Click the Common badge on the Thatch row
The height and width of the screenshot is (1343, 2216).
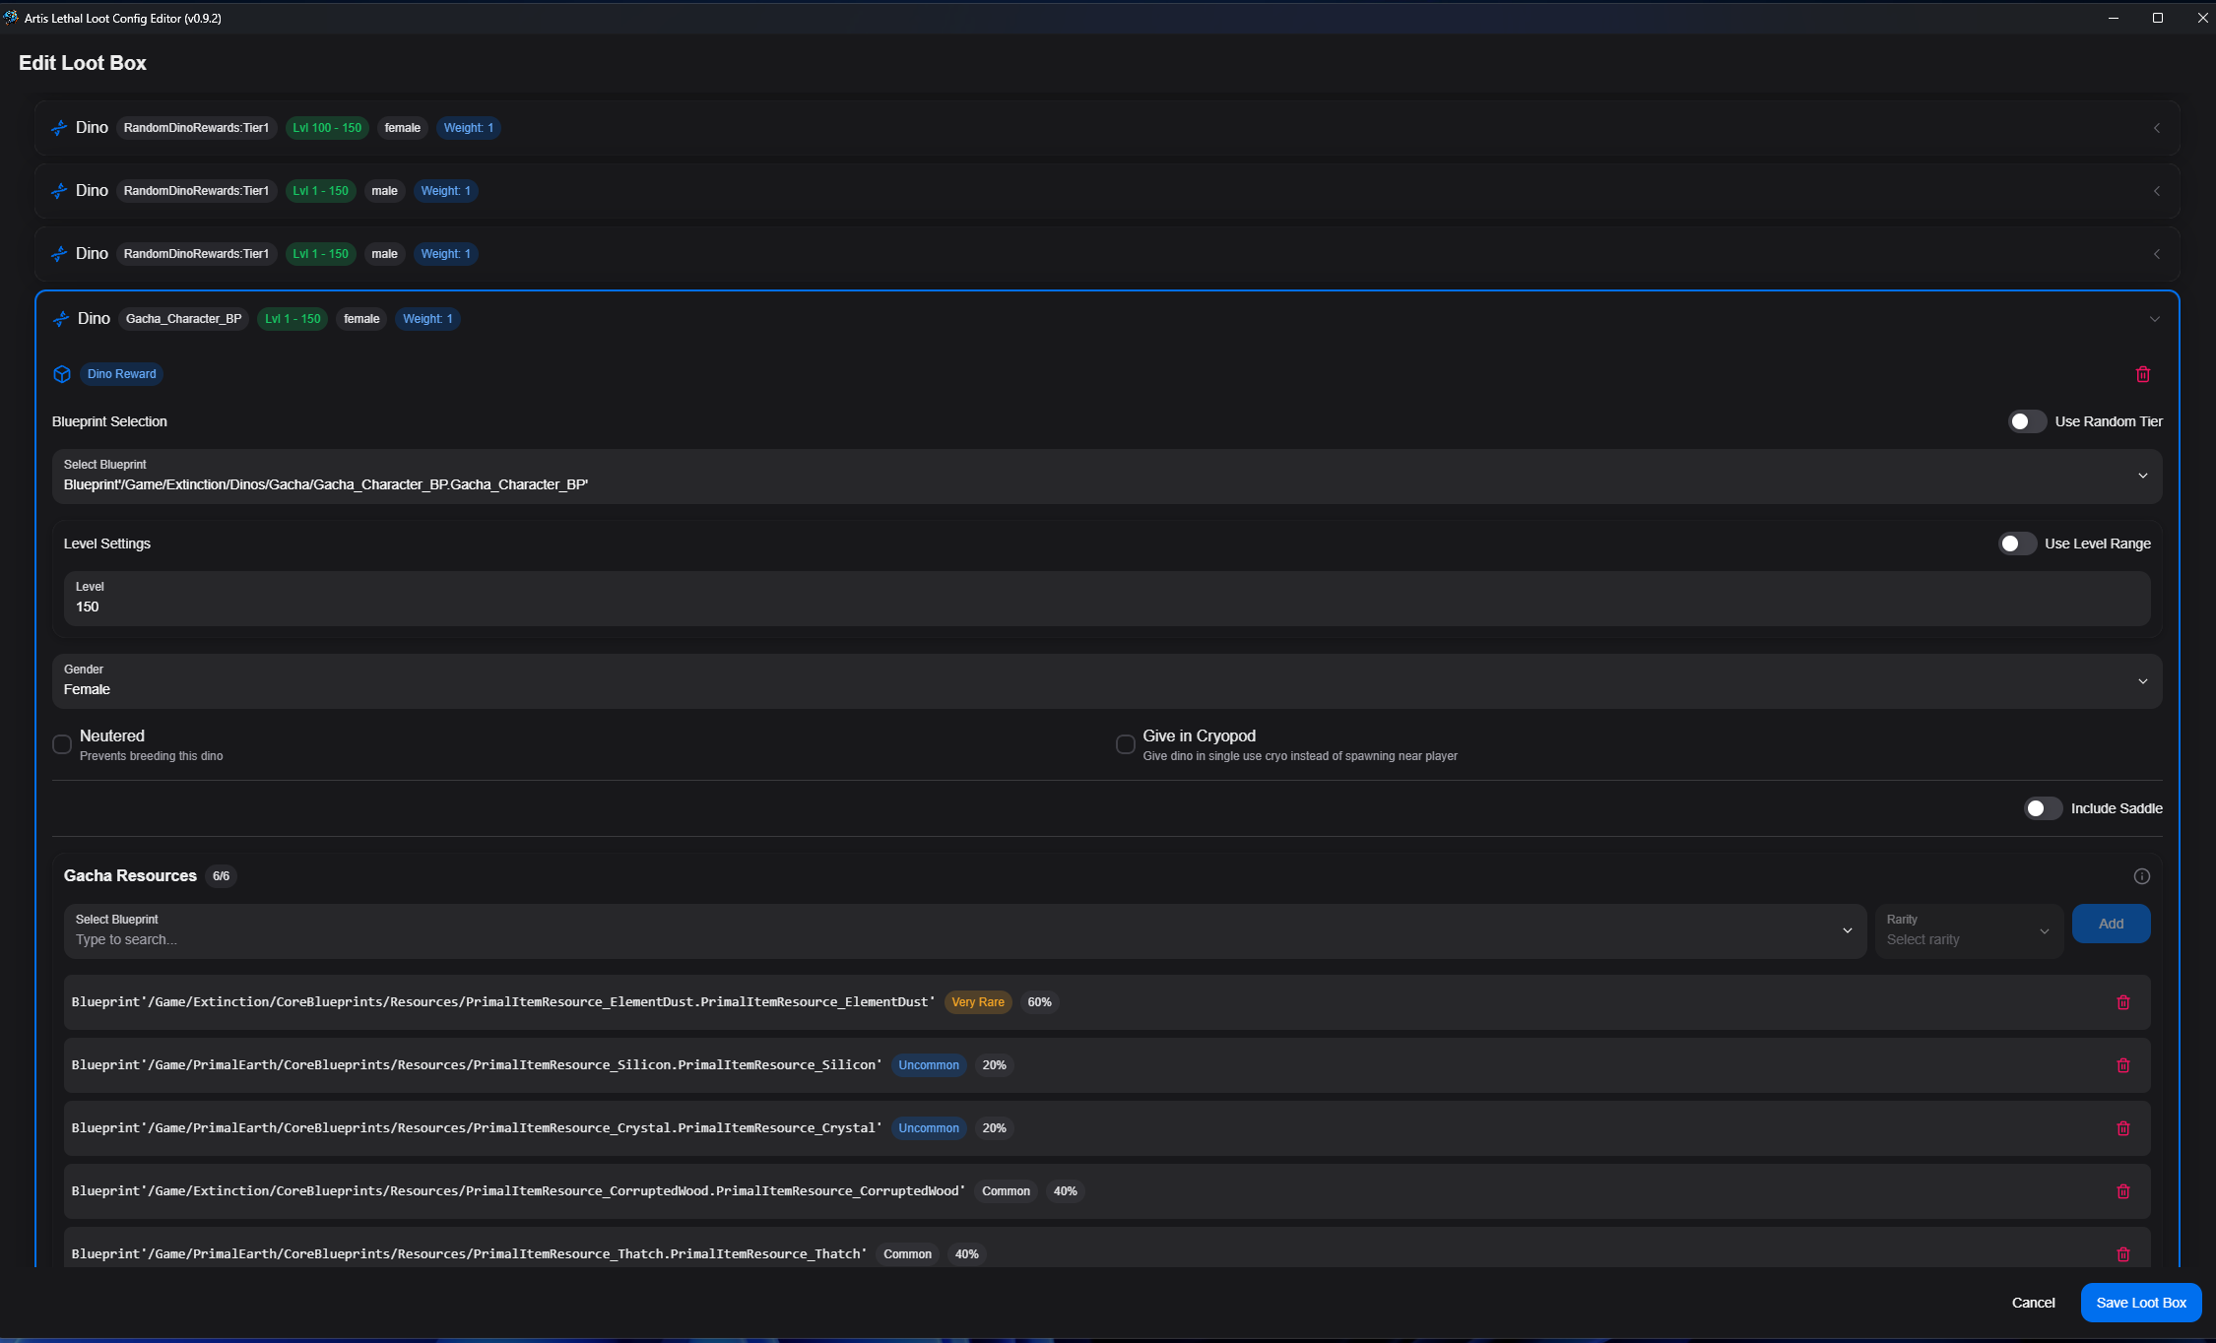pyautogui.click(x=907, y=1254)
